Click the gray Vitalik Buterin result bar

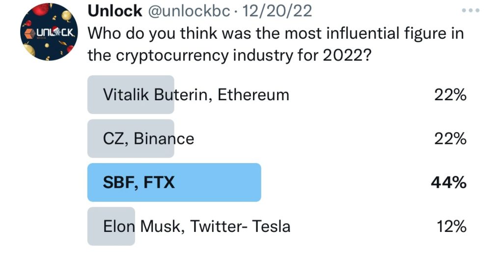(x=131, y=95)
